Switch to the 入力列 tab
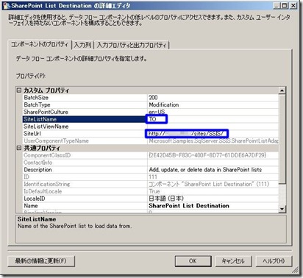303x278 pixels. click(x=82, y=45)
